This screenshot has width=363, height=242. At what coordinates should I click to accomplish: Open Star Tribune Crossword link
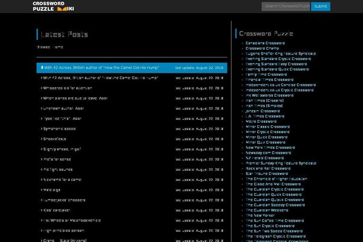pos(267,174)
